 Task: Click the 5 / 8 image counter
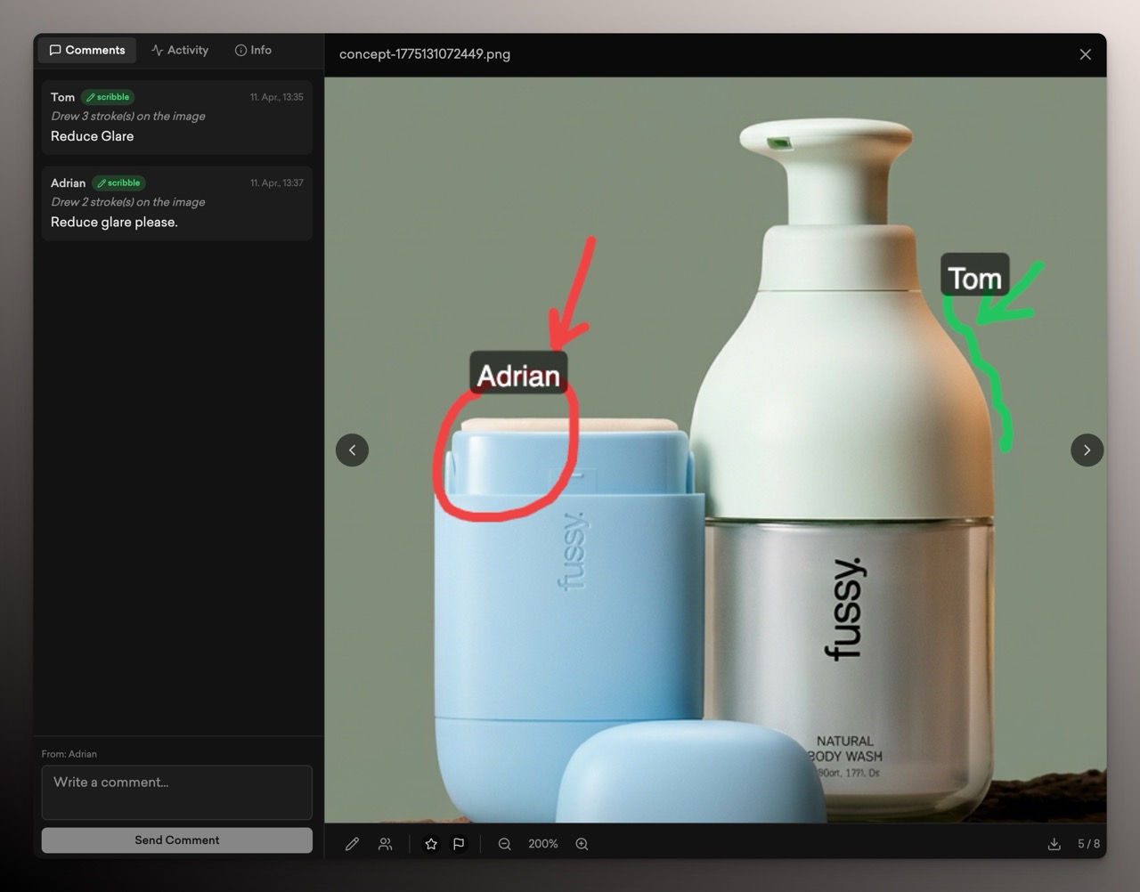1088,844
